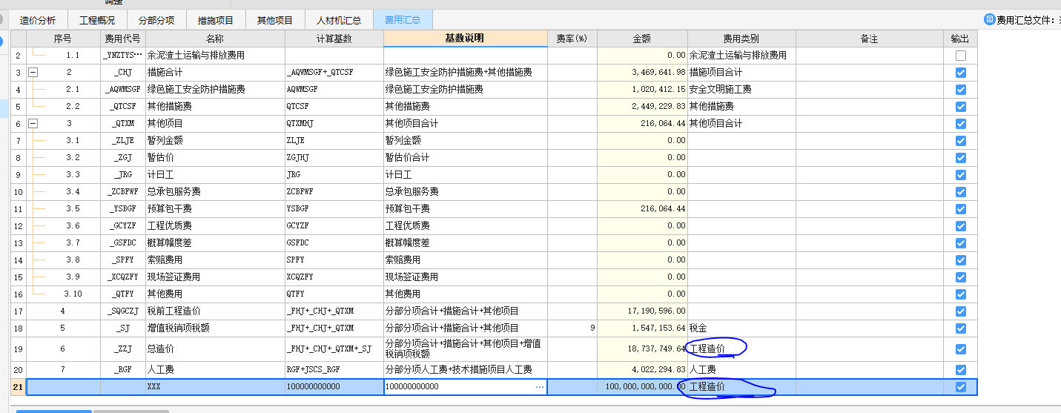Toggle output checkbox for 工程优质费 row

[x=961, y=226]
